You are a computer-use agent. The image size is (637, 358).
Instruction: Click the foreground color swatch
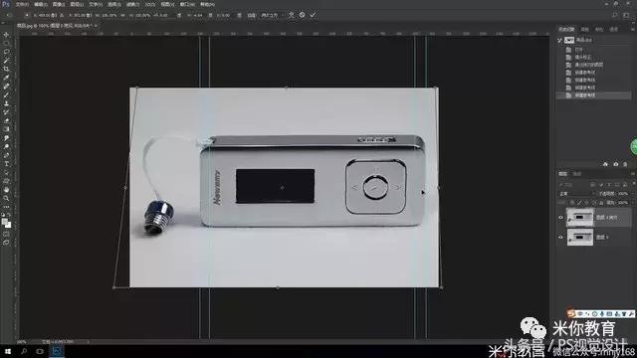point(4,223)
